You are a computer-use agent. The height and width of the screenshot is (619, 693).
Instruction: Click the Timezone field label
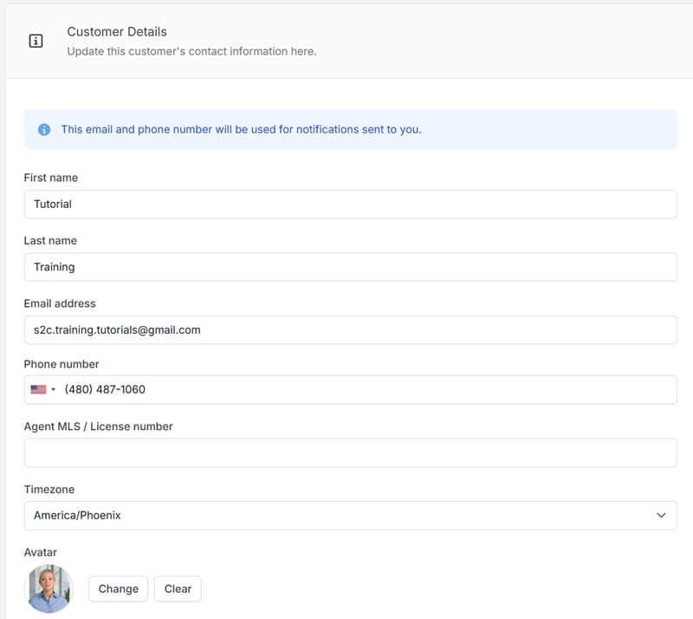pos(49,489)
